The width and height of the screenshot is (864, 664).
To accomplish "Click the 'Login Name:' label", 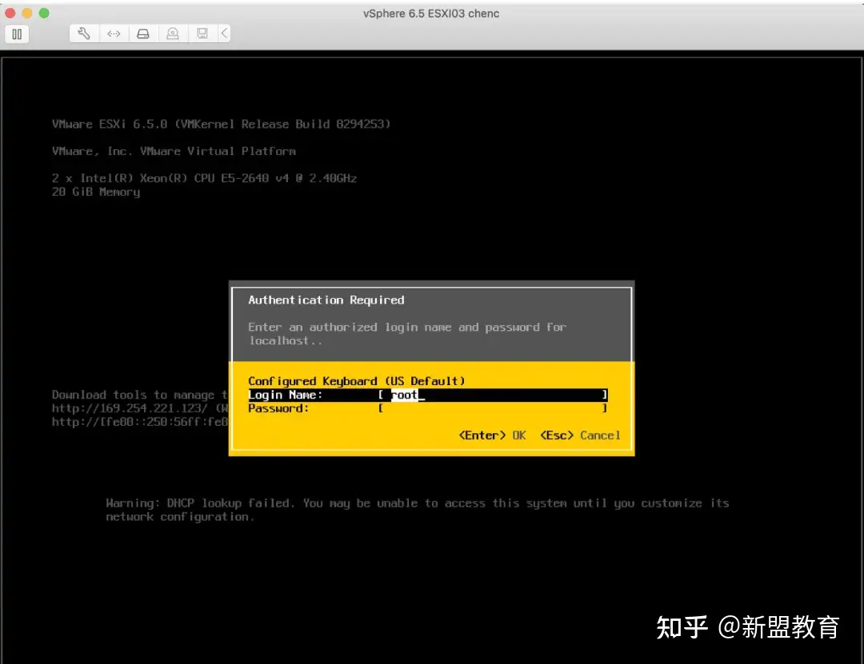I will (x=286, y=395).
